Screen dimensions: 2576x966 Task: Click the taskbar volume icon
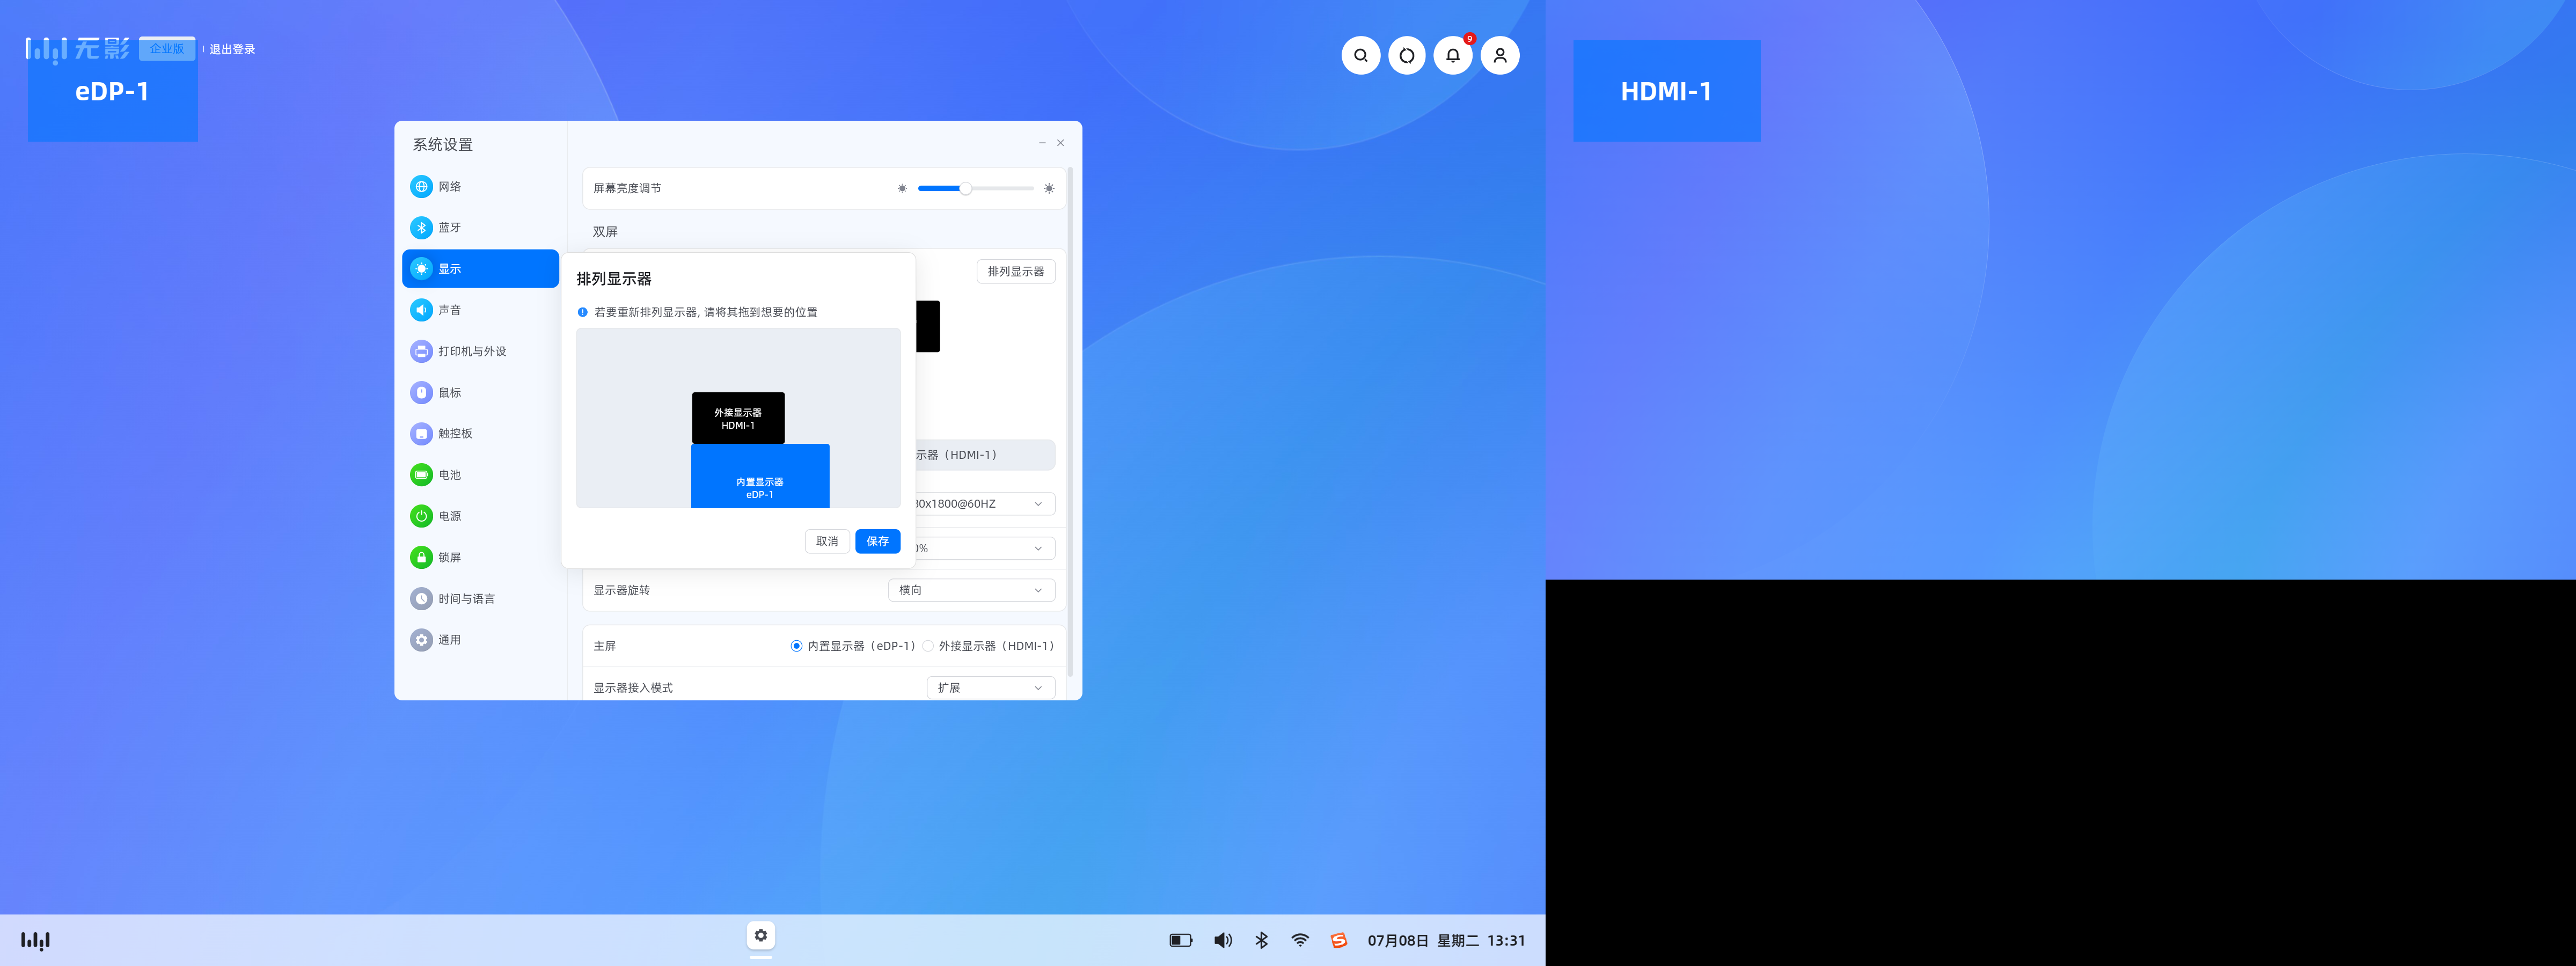tap(1223, 940)
